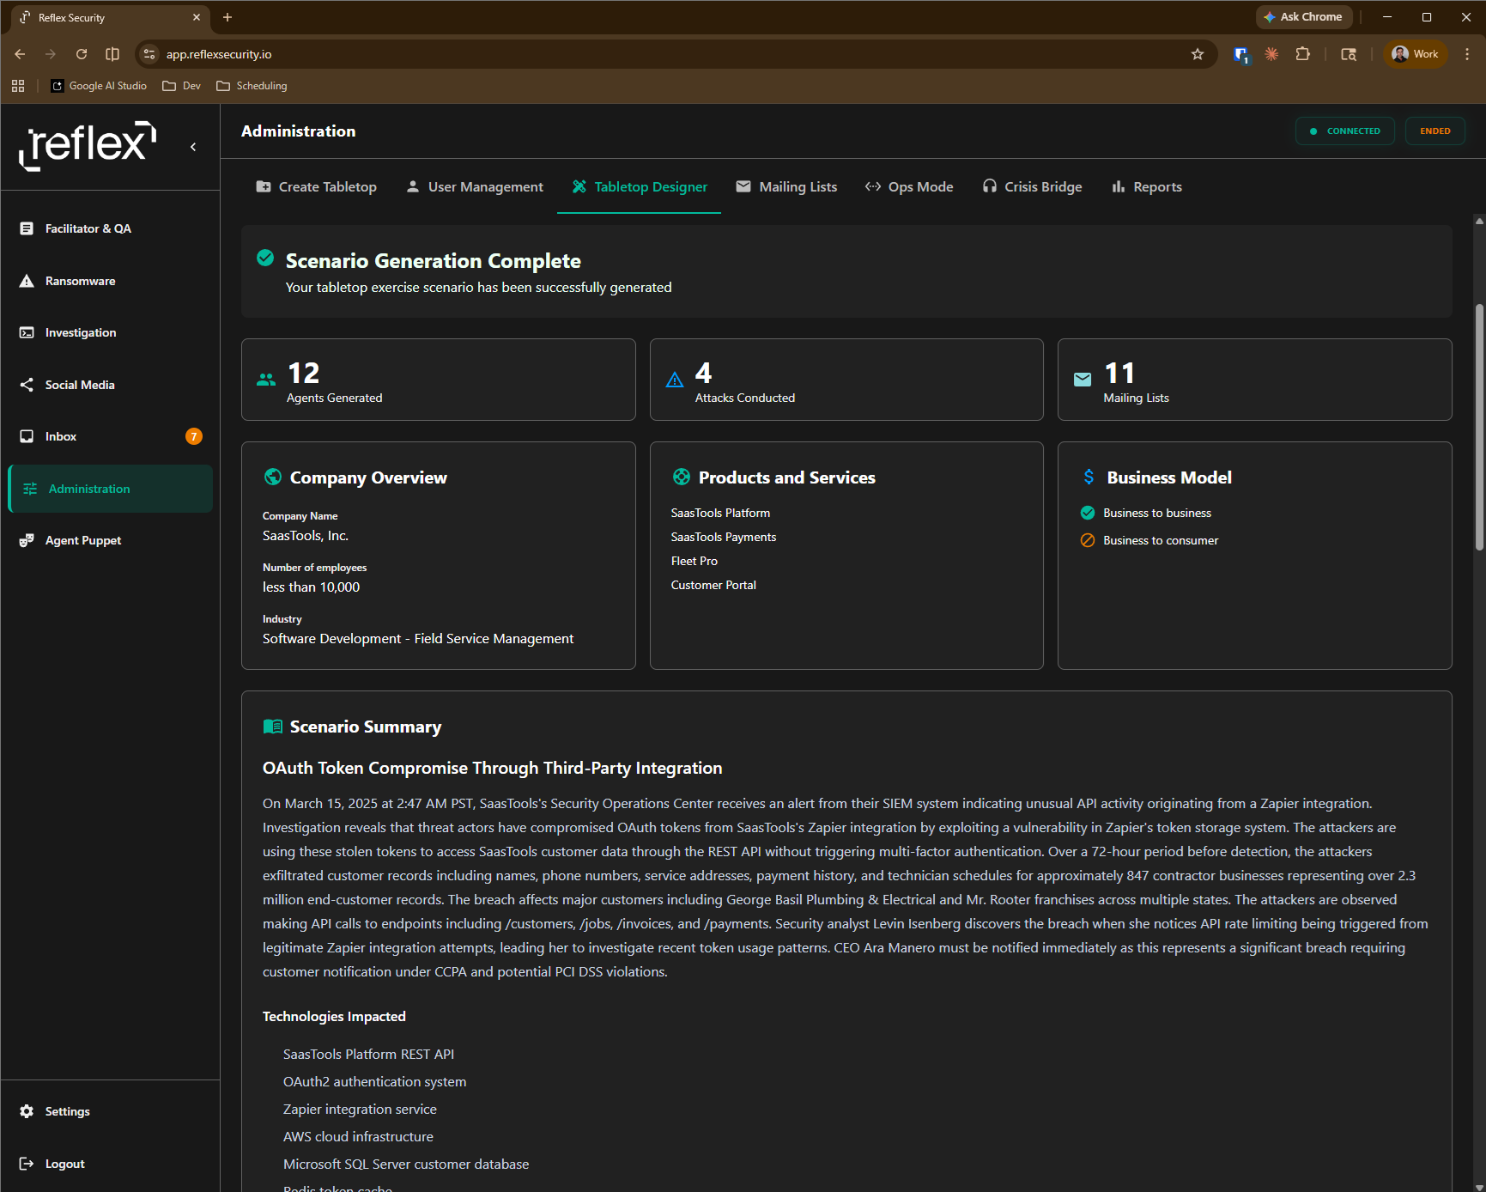Click the SaasTools Platform entry
This screenshot has height=1192, width=1486.
tap(720, 513)
